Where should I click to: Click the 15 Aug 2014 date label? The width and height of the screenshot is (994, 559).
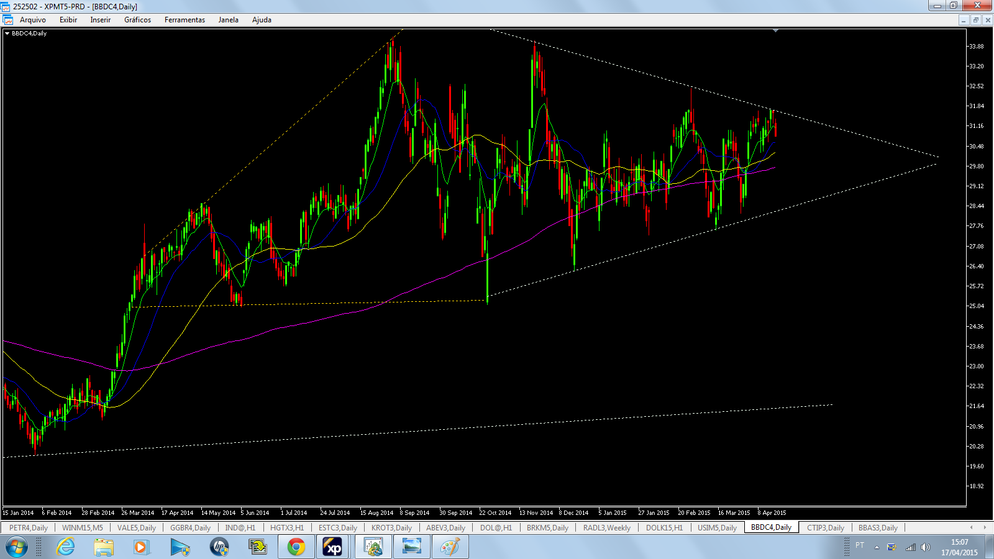click(x=376, y=513)
